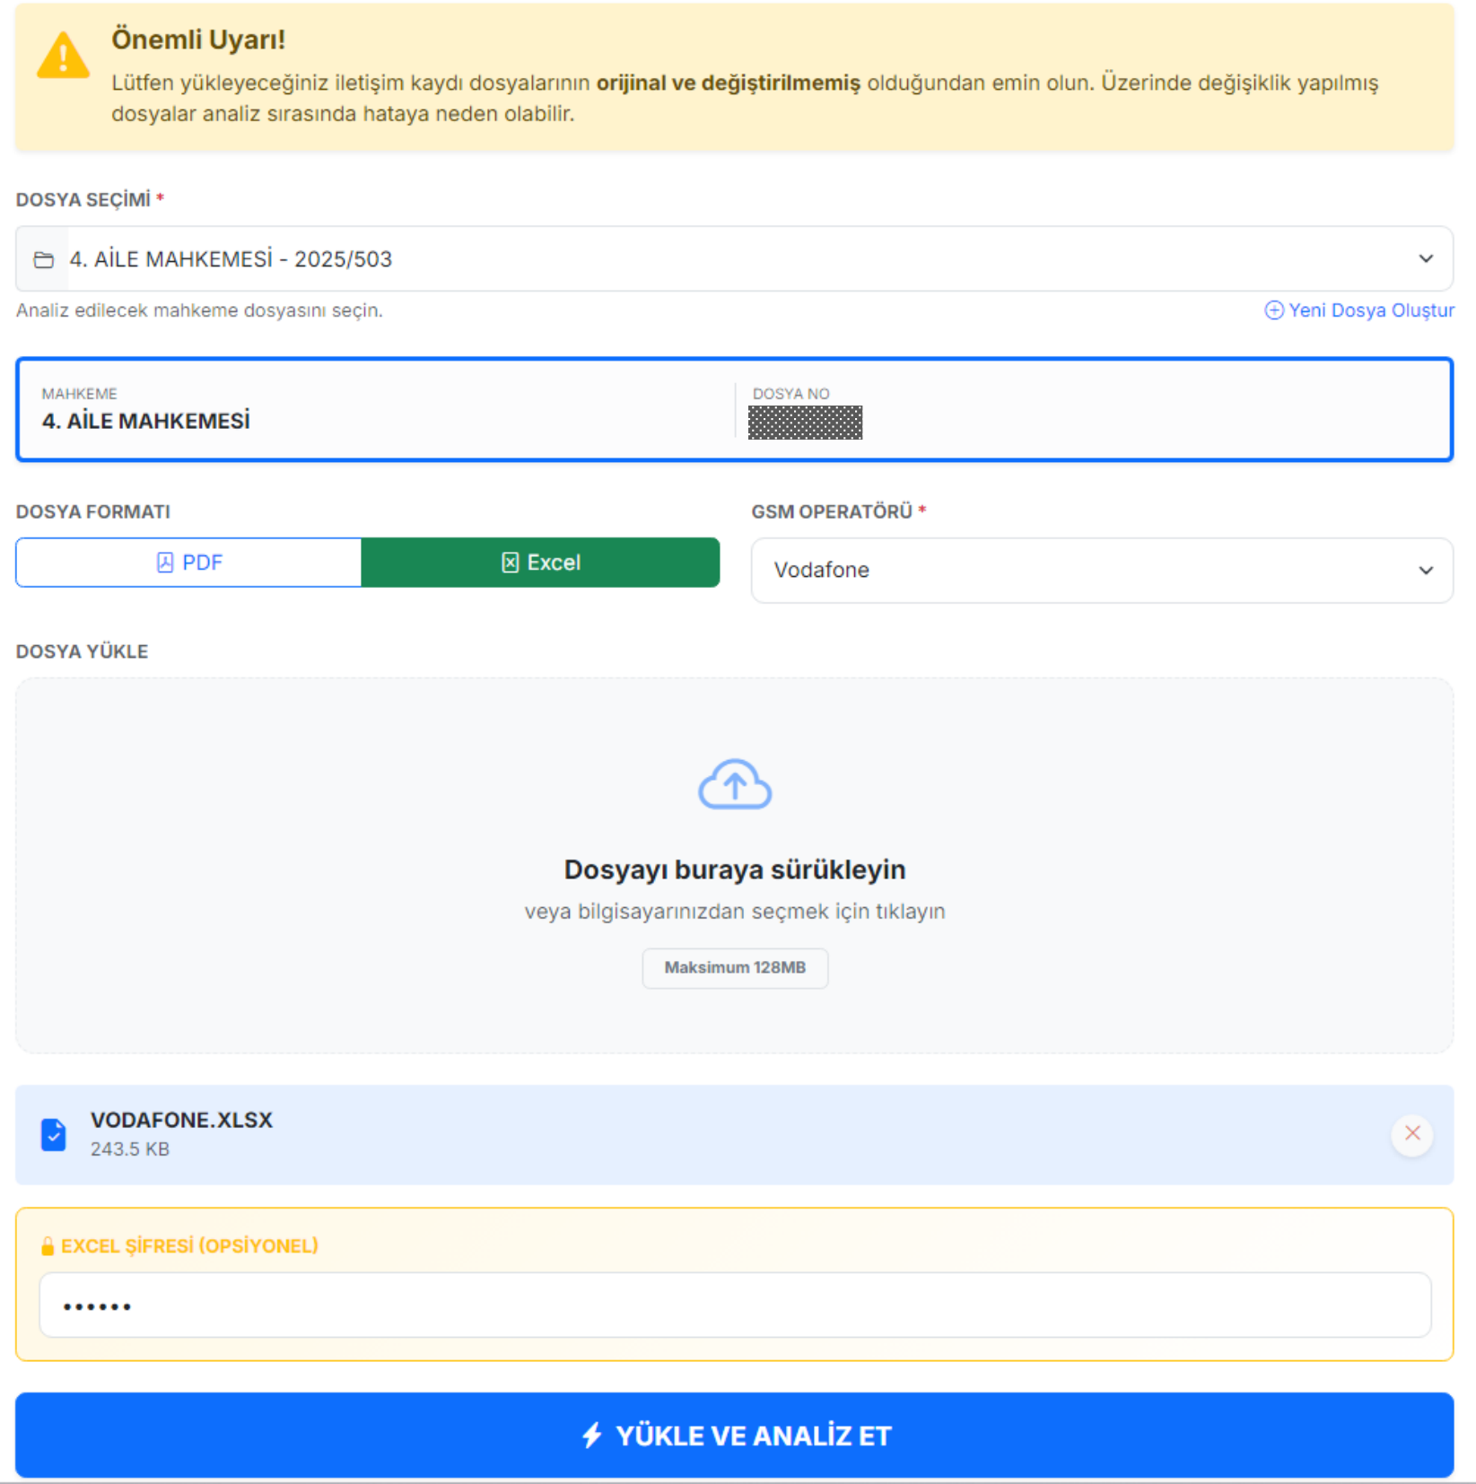Viewport: 1476px width, 1484px height.
Task: Focus the Excel şifresi password field
Action: [734, 1305]
